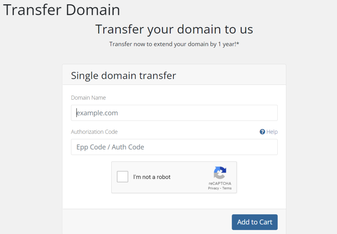
Task: Click the Domain Name input field
Action: (x=174, y=113)
